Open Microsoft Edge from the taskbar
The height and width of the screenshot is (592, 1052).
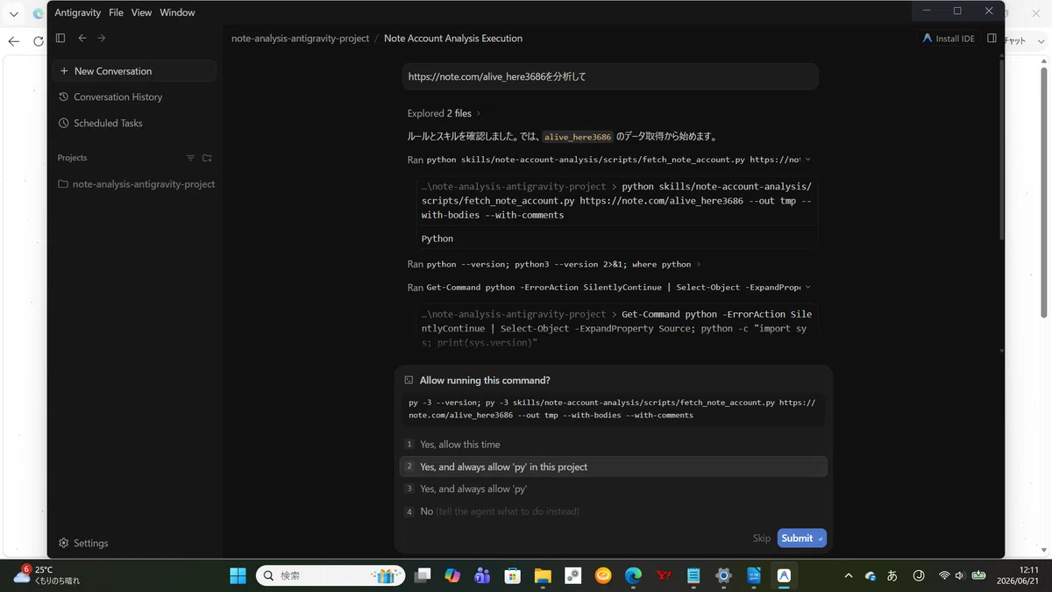pos(633,575)
